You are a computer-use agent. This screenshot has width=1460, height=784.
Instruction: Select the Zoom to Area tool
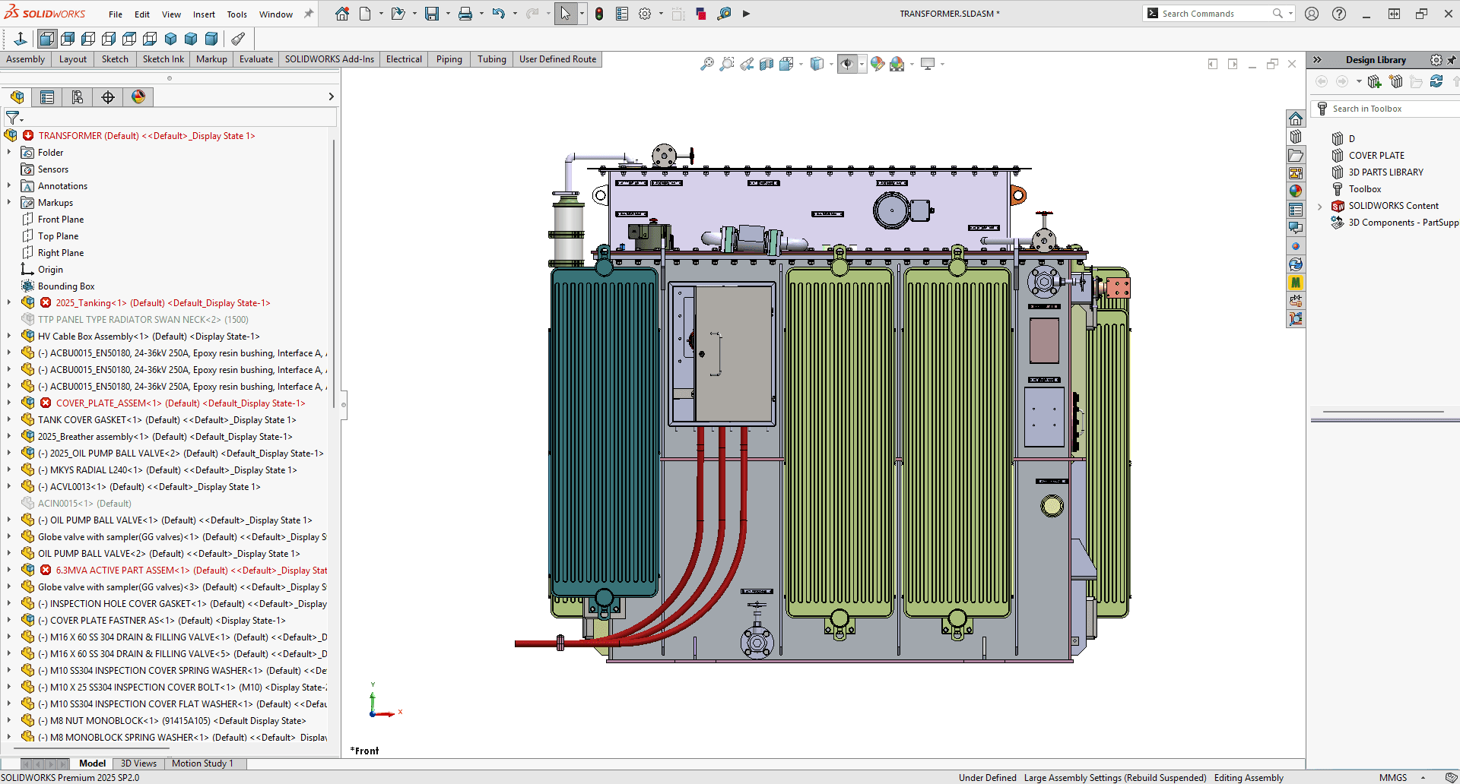(x=727, y=64)
